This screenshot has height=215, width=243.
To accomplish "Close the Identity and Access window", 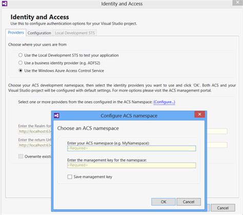I will pyautogui.click(x=237, y=3).
